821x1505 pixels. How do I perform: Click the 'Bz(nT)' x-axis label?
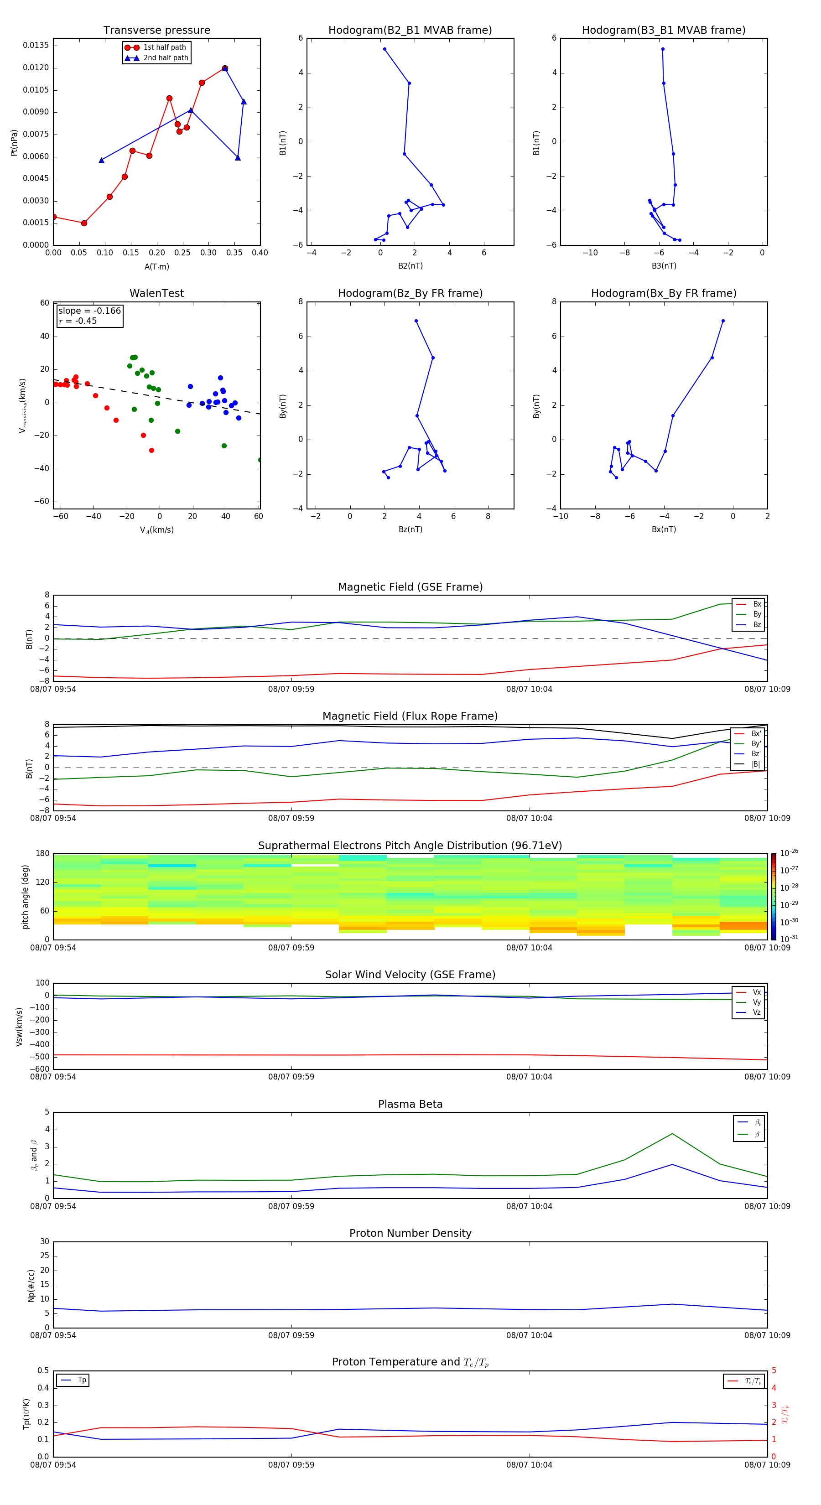pyautogui.click(x=410, y=529)
